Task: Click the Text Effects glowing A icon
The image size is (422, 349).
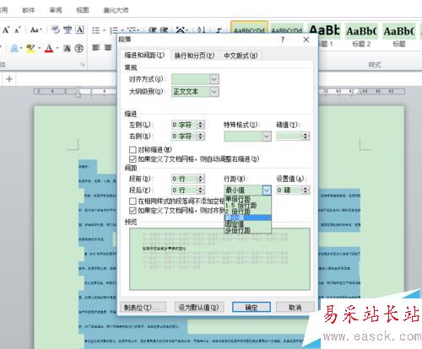Action: click(14, 49)
